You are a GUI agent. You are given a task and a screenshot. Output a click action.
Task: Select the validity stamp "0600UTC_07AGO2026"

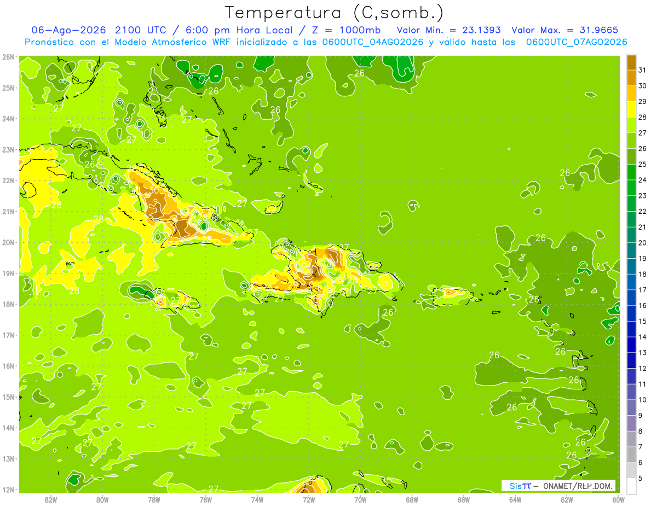point(577,42)
